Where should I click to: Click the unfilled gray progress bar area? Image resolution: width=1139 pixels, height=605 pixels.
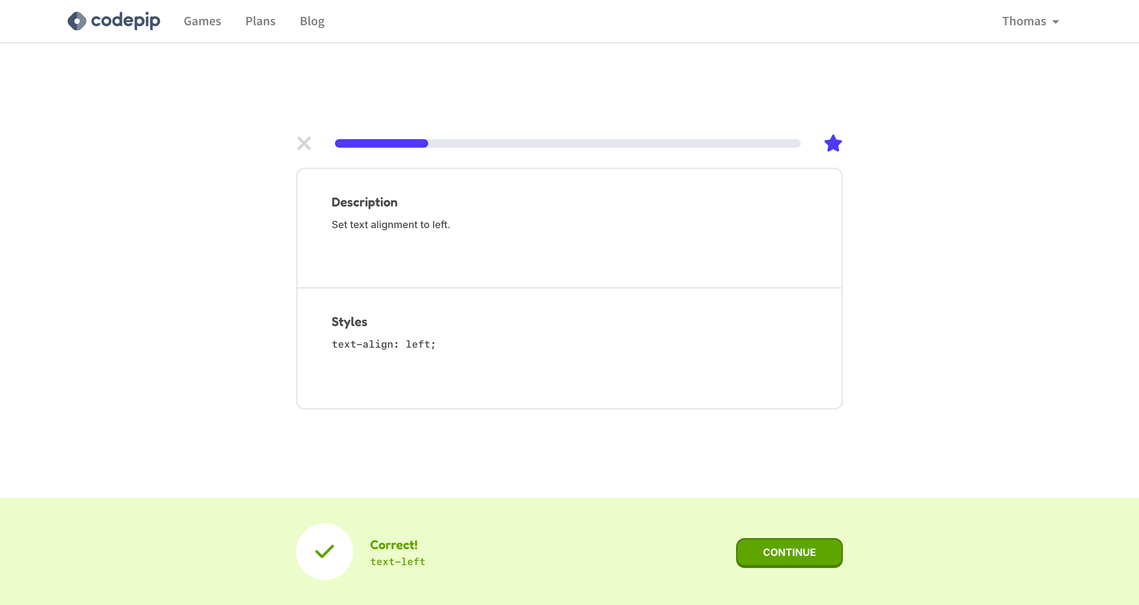coord(614,143)
